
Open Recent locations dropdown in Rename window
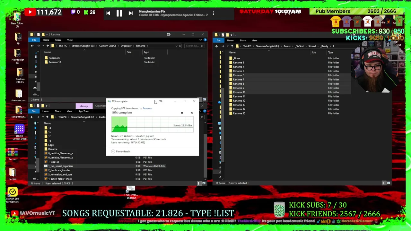click(43, 46)
